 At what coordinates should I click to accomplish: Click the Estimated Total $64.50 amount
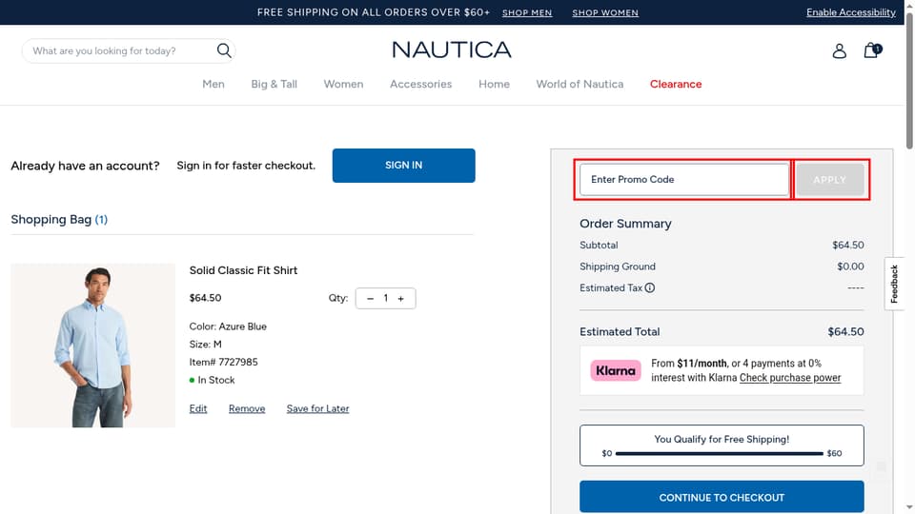pos(845,331)
